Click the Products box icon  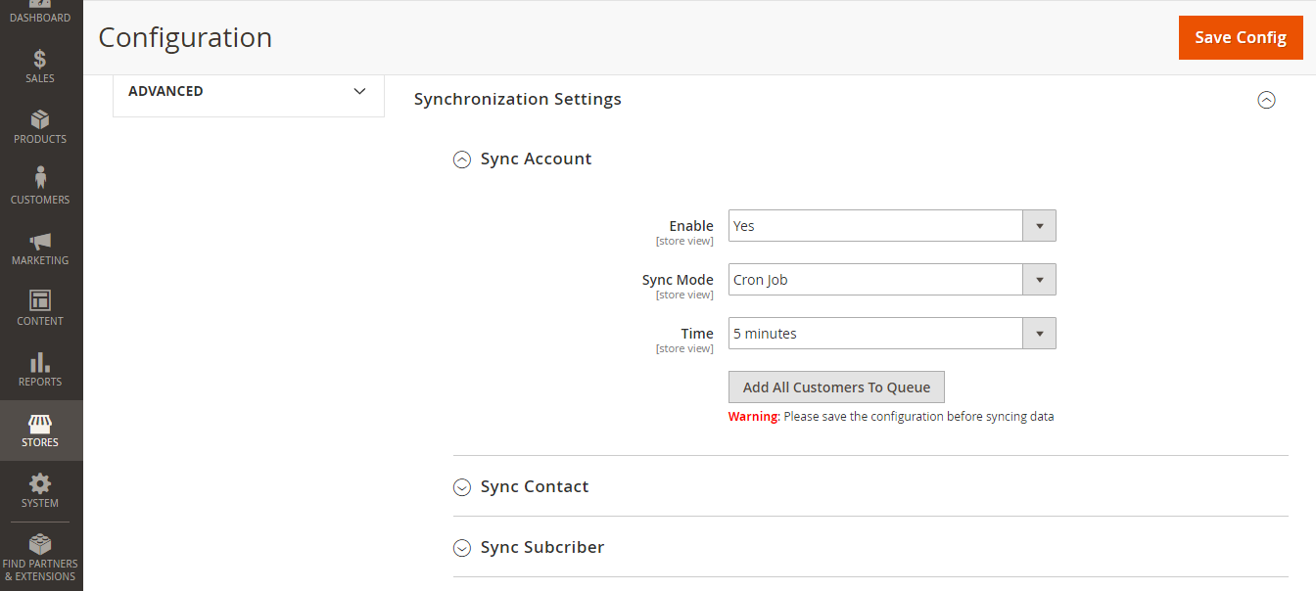(40, 120)
